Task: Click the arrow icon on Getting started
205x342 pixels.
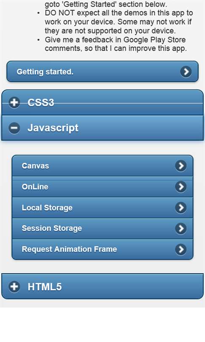Action: pos(186,71)
